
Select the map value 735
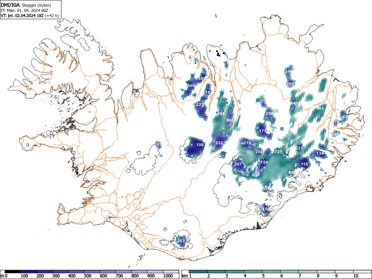(278, 152)
